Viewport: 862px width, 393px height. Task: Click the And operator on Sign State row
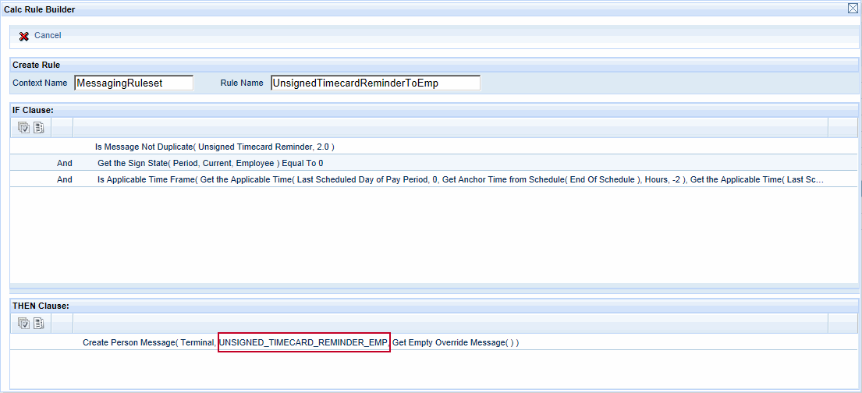coord(65,164)
